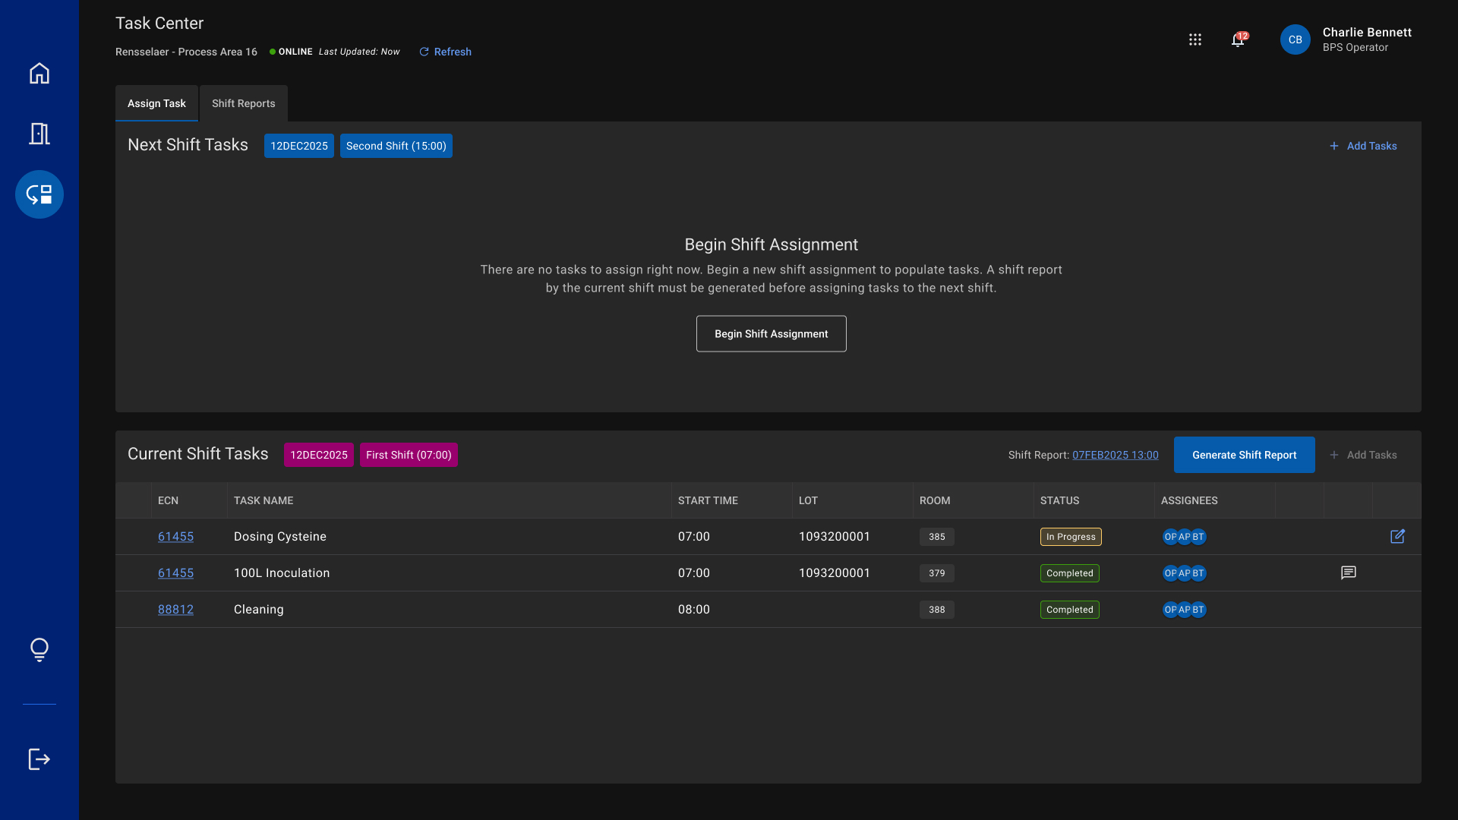Open the apps grid menu icon

[1195, 39]
